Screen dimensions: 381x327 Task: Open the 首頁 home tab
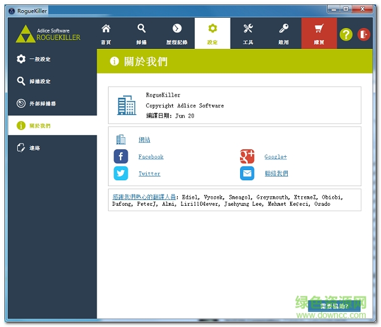point(106,34)
